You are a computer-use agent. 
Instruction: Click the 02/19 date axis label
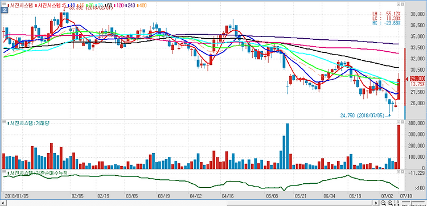pyautogui.click(x=104, y=195)
